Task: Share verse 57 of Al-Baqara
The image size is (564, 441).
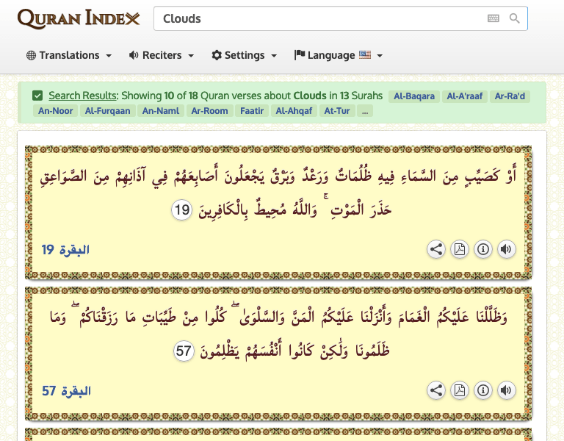Action: pyautogui.click(x=436, y=390)
